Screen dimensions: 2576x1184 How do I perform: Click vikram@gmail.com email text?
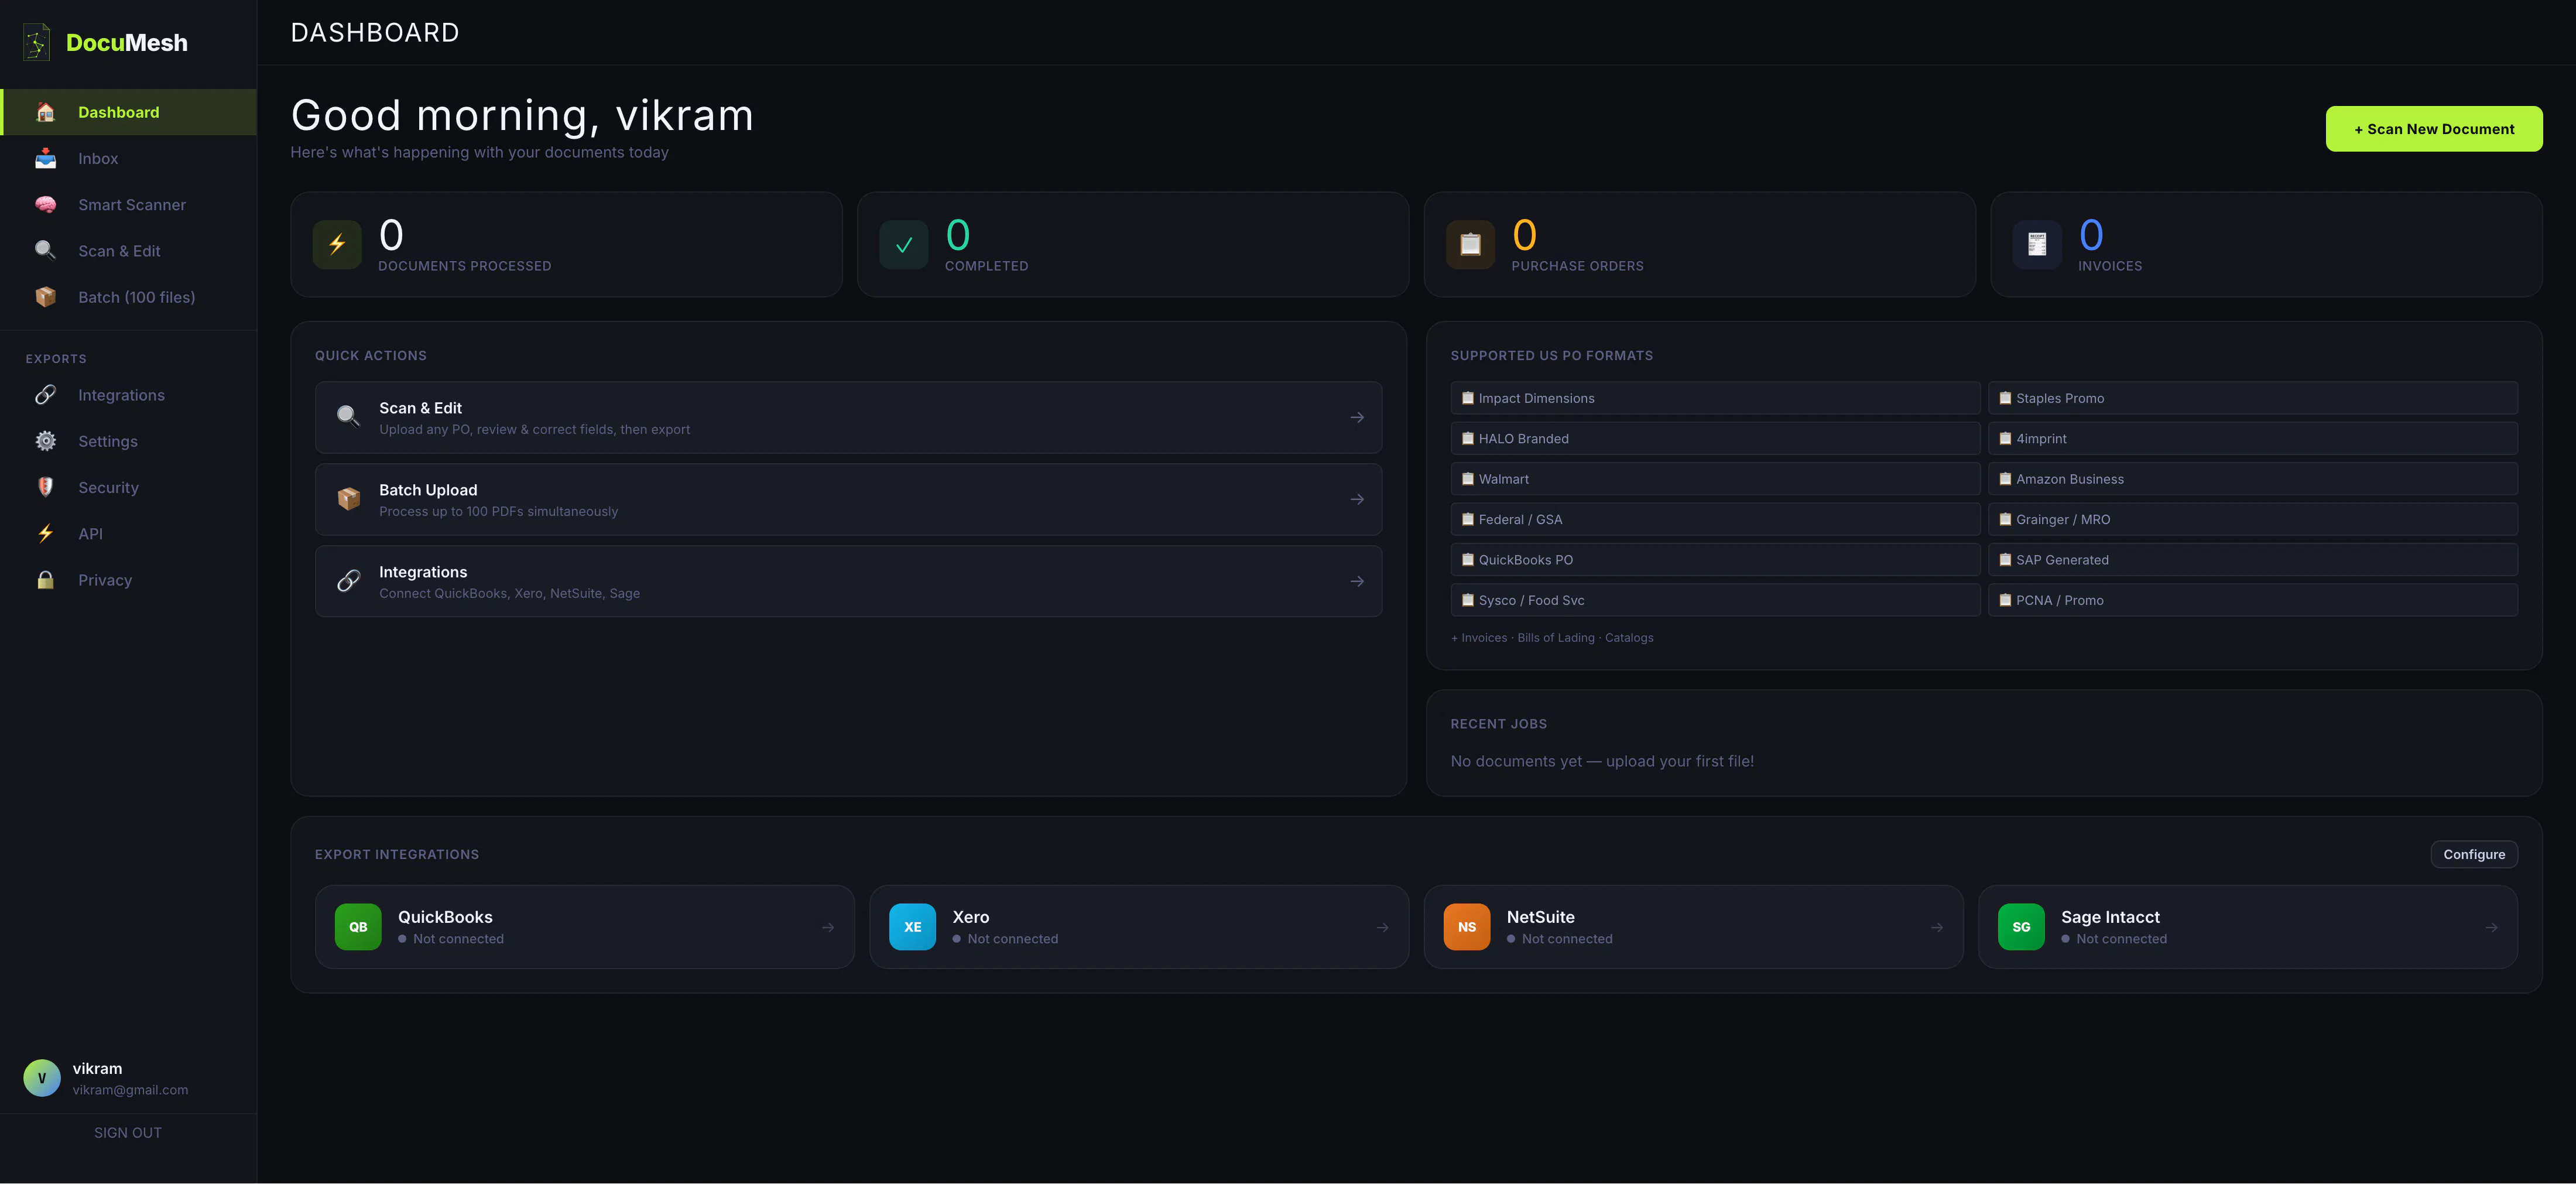pyautogui.click(x=130, y=1090)
